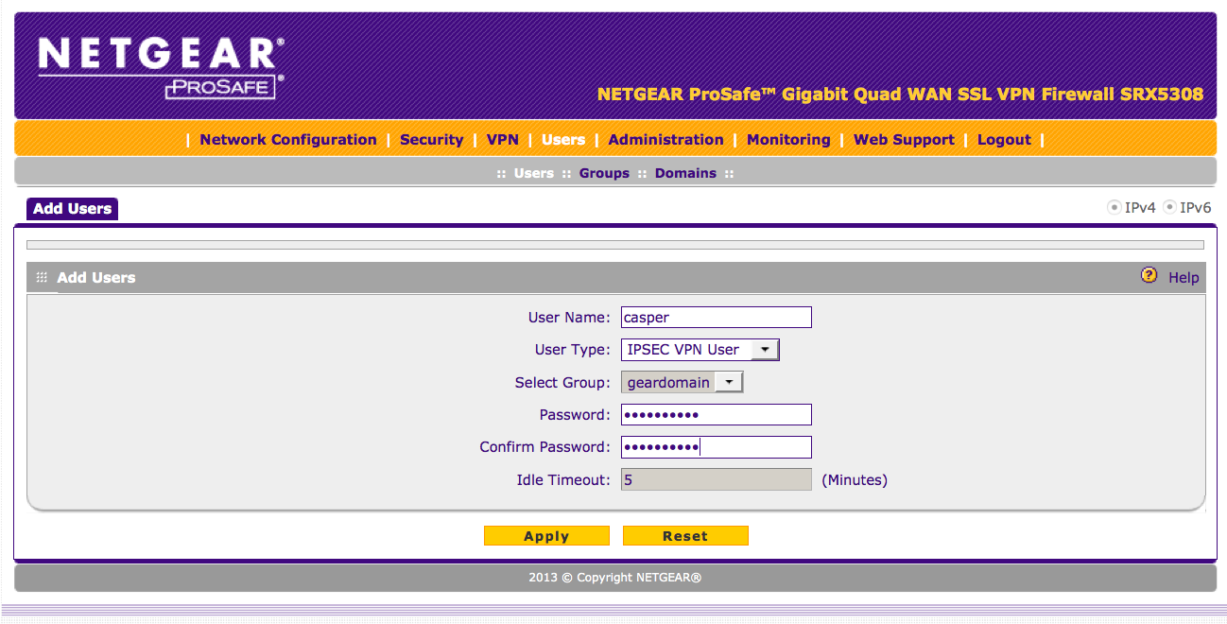Viewport: 1227px width, 624px height.
Task: Open the Select Group dropdown
Action: pyautogui.click(x=683, y=382)
